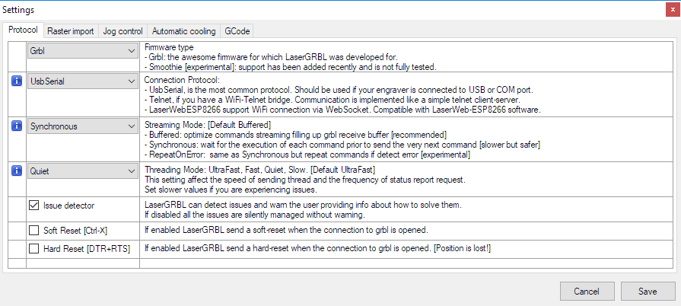Open the Synchronous streaming mode dropdown
The height and width of the screenshot is (306, 681).
coord(83,126)
